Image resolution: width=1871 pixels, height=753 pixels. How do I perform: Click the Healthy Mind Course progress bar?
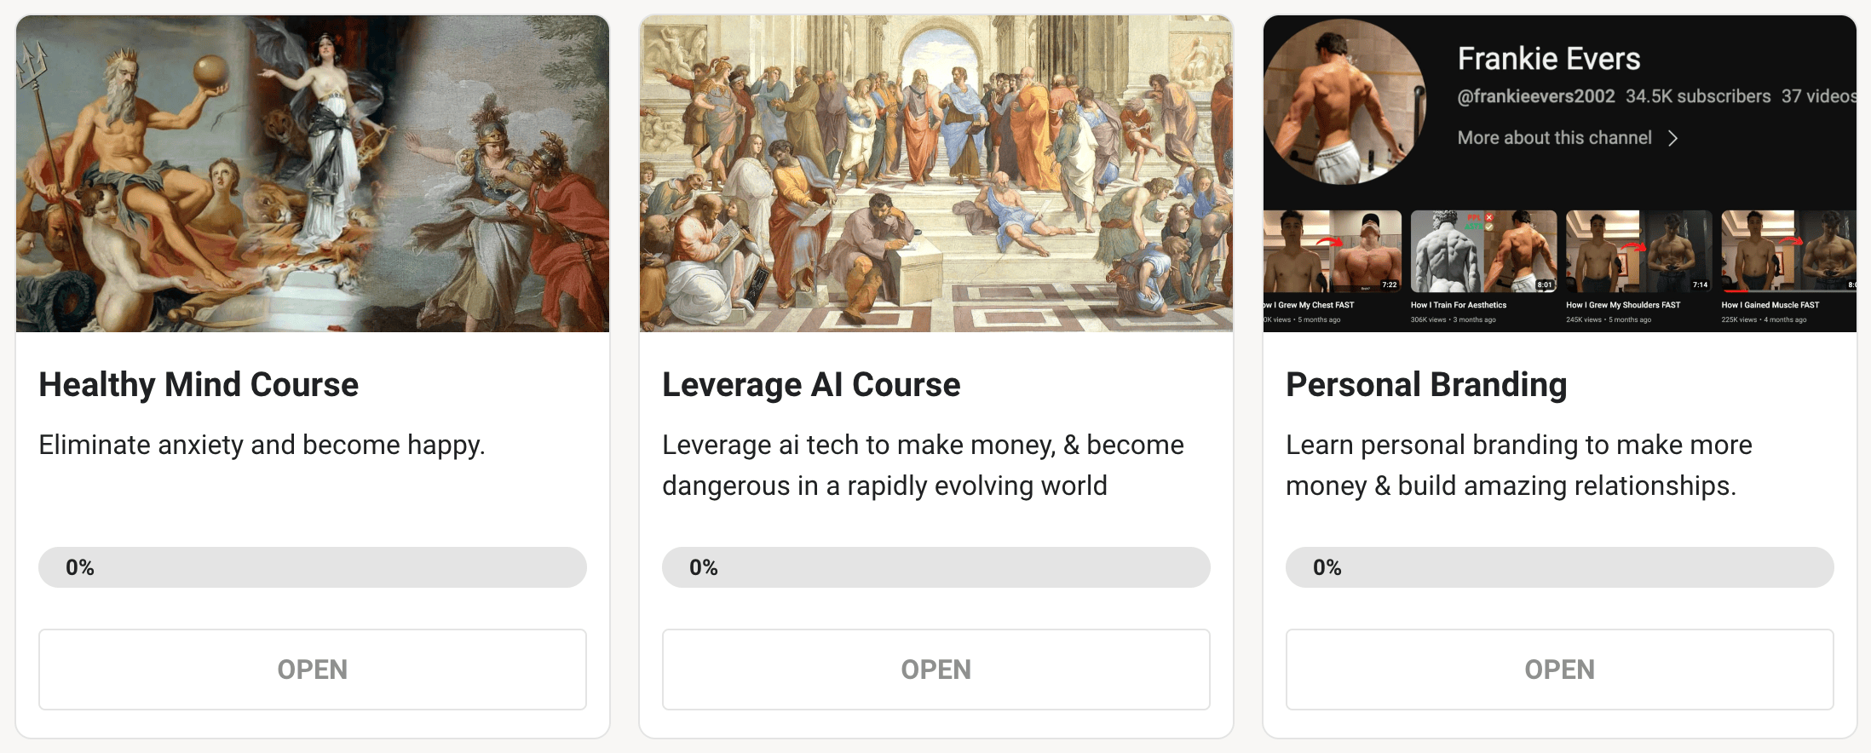point(312,567)
